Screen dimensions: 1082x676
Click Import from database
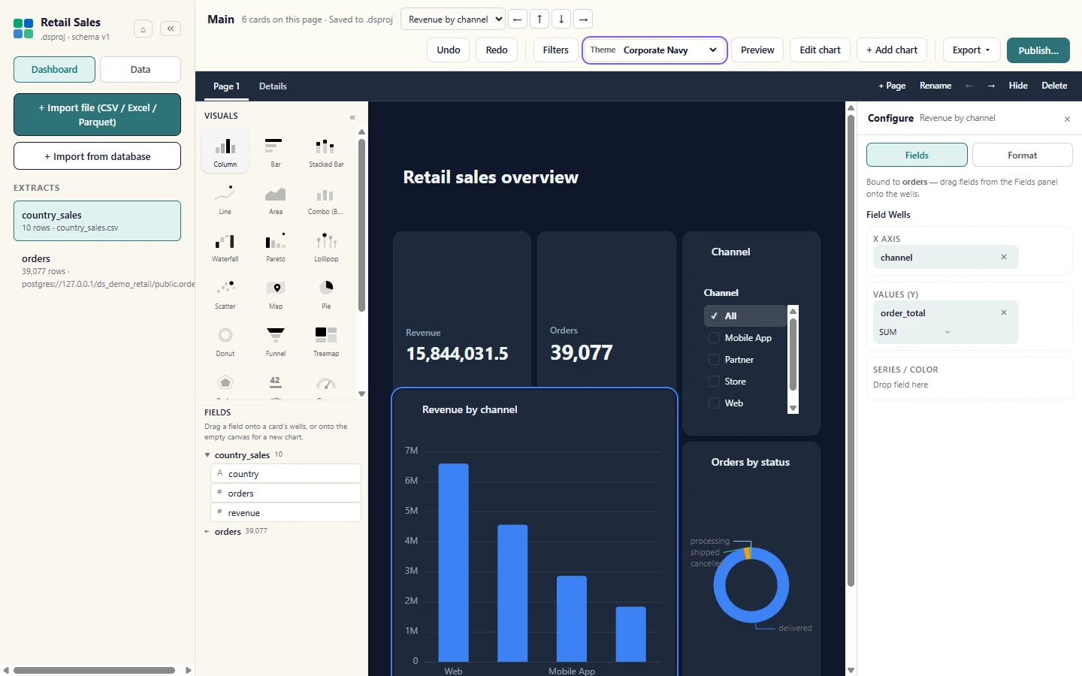(98, 156)
